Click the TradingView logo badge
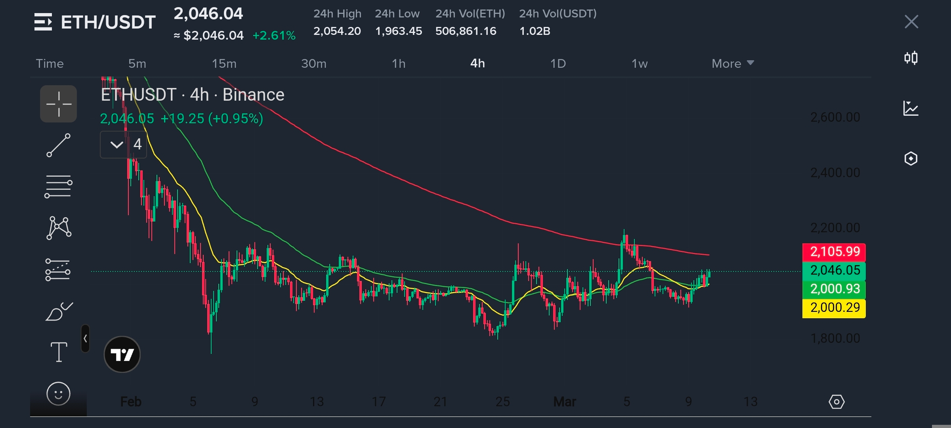The height and width of the screenshot is (428, 951). (x=122, y=354)
